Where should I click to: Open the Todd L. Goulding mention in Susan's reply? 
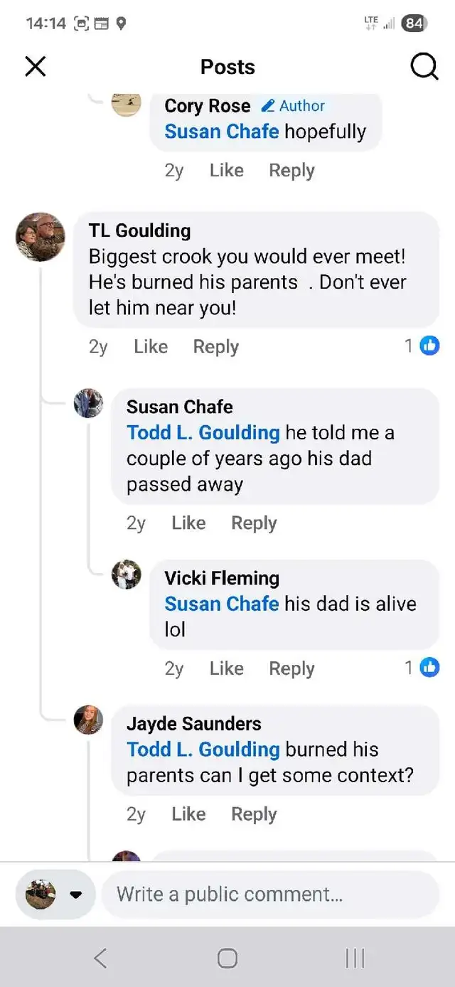click(203, 432)
